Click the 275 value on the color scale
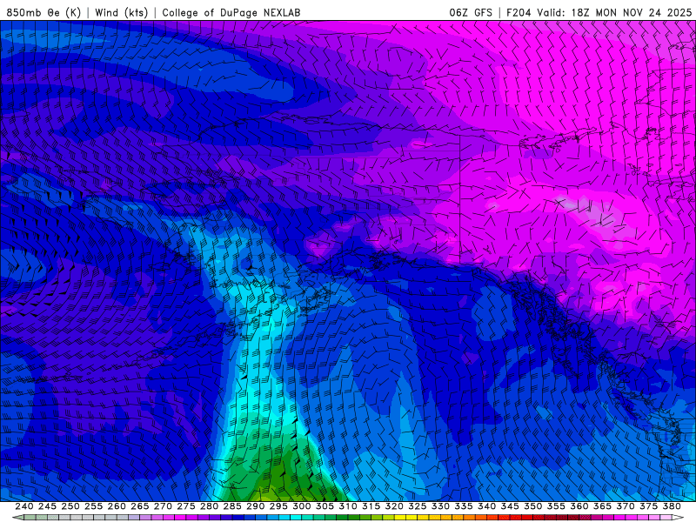The width and height of the screenshot is (696, 522). pos(185,506)
